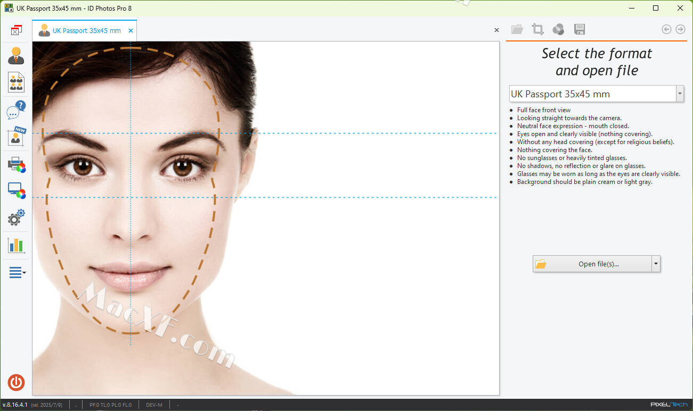Open the monitor color calibration icon

(17, 190)
